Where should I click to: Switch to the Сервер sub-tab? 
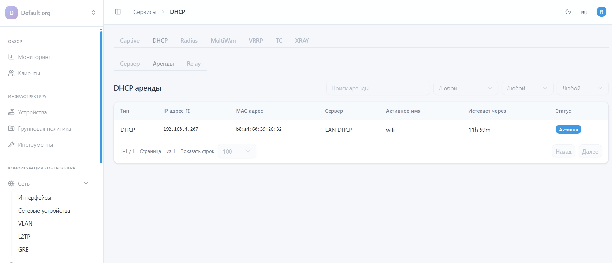[x=130, y=64]
